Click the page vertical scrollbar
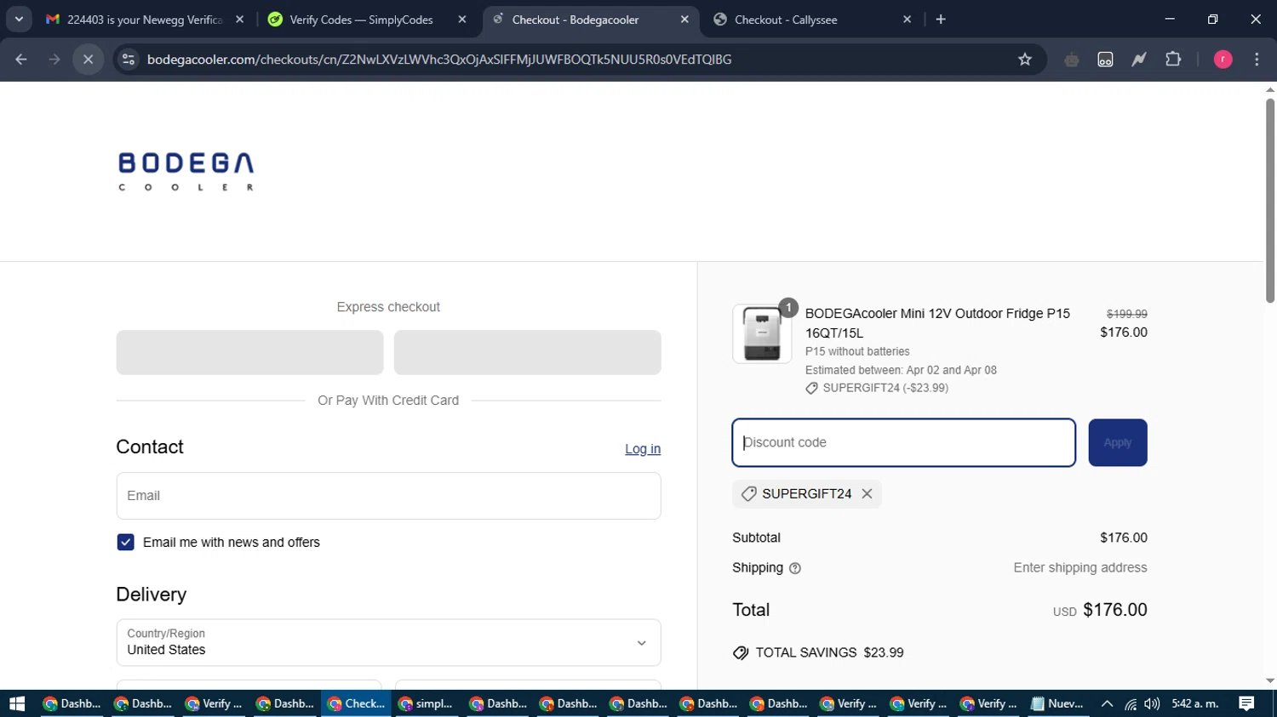 click(x=1269, y=201)
